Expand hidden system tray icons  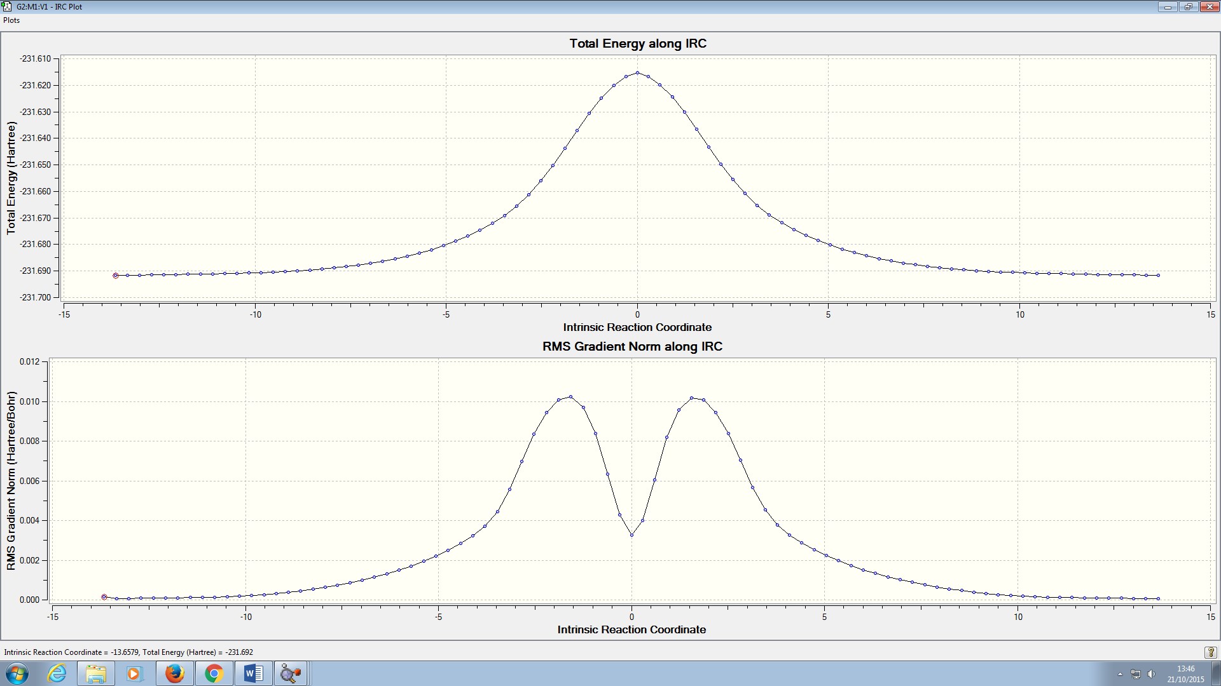1120,674
